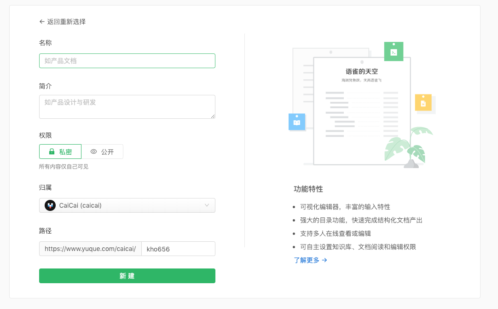Click the 简介 textarea resize handle
Screen dimensions: 498x309
pos(213,116)
